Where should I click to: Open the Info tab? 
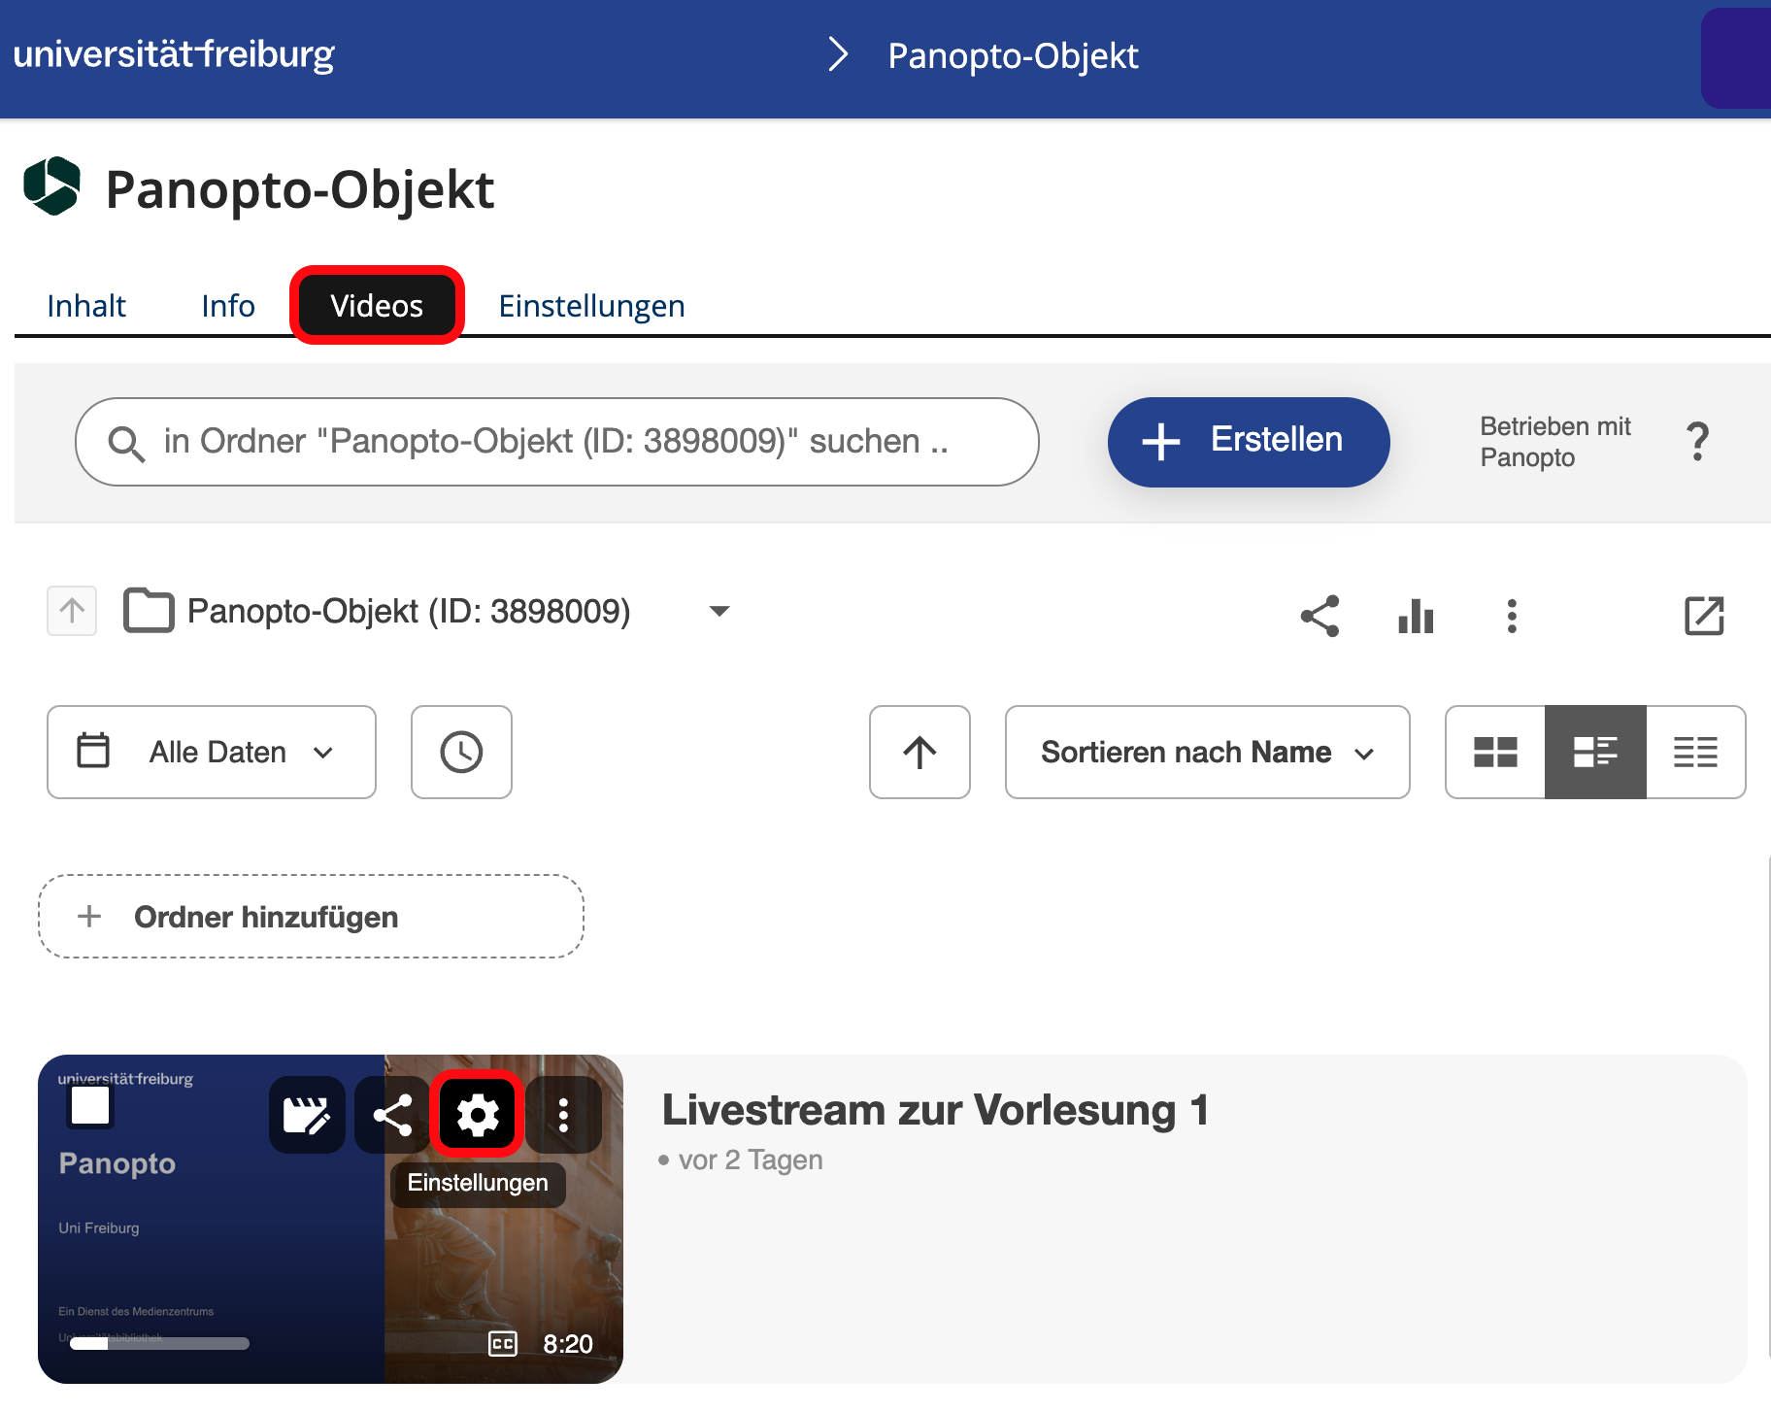[x=228, y=306]
